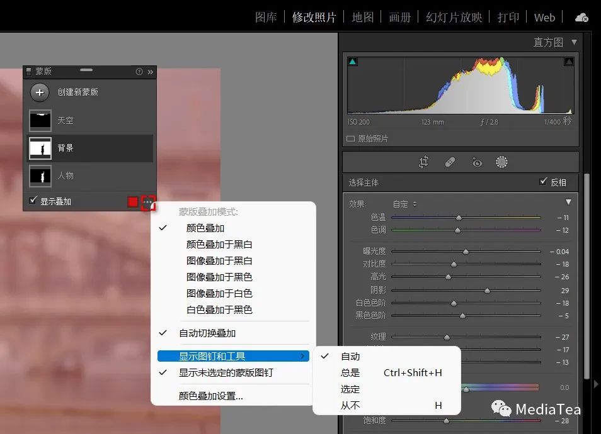Switch to the 修改照片 module
601x434 pixels.
pos(314,17)
